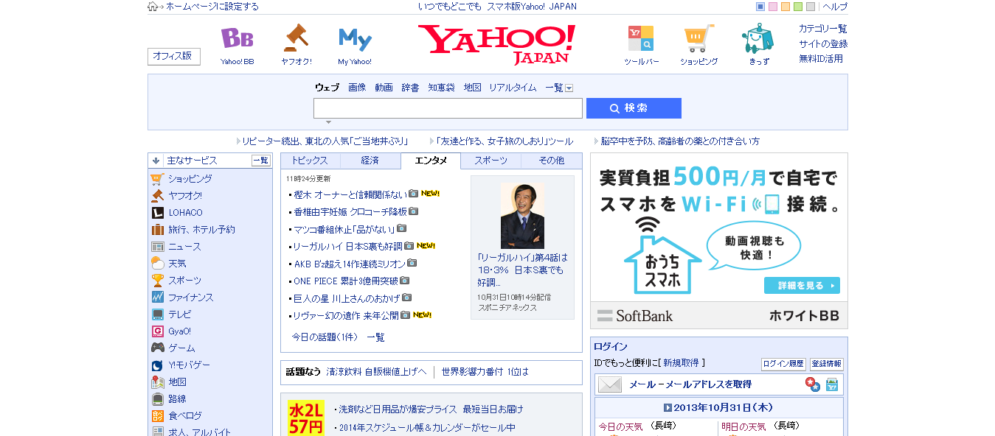This screenshot has width=995, height=436.
Task: Open the きっず robot icon
Action: pos(757,38)
